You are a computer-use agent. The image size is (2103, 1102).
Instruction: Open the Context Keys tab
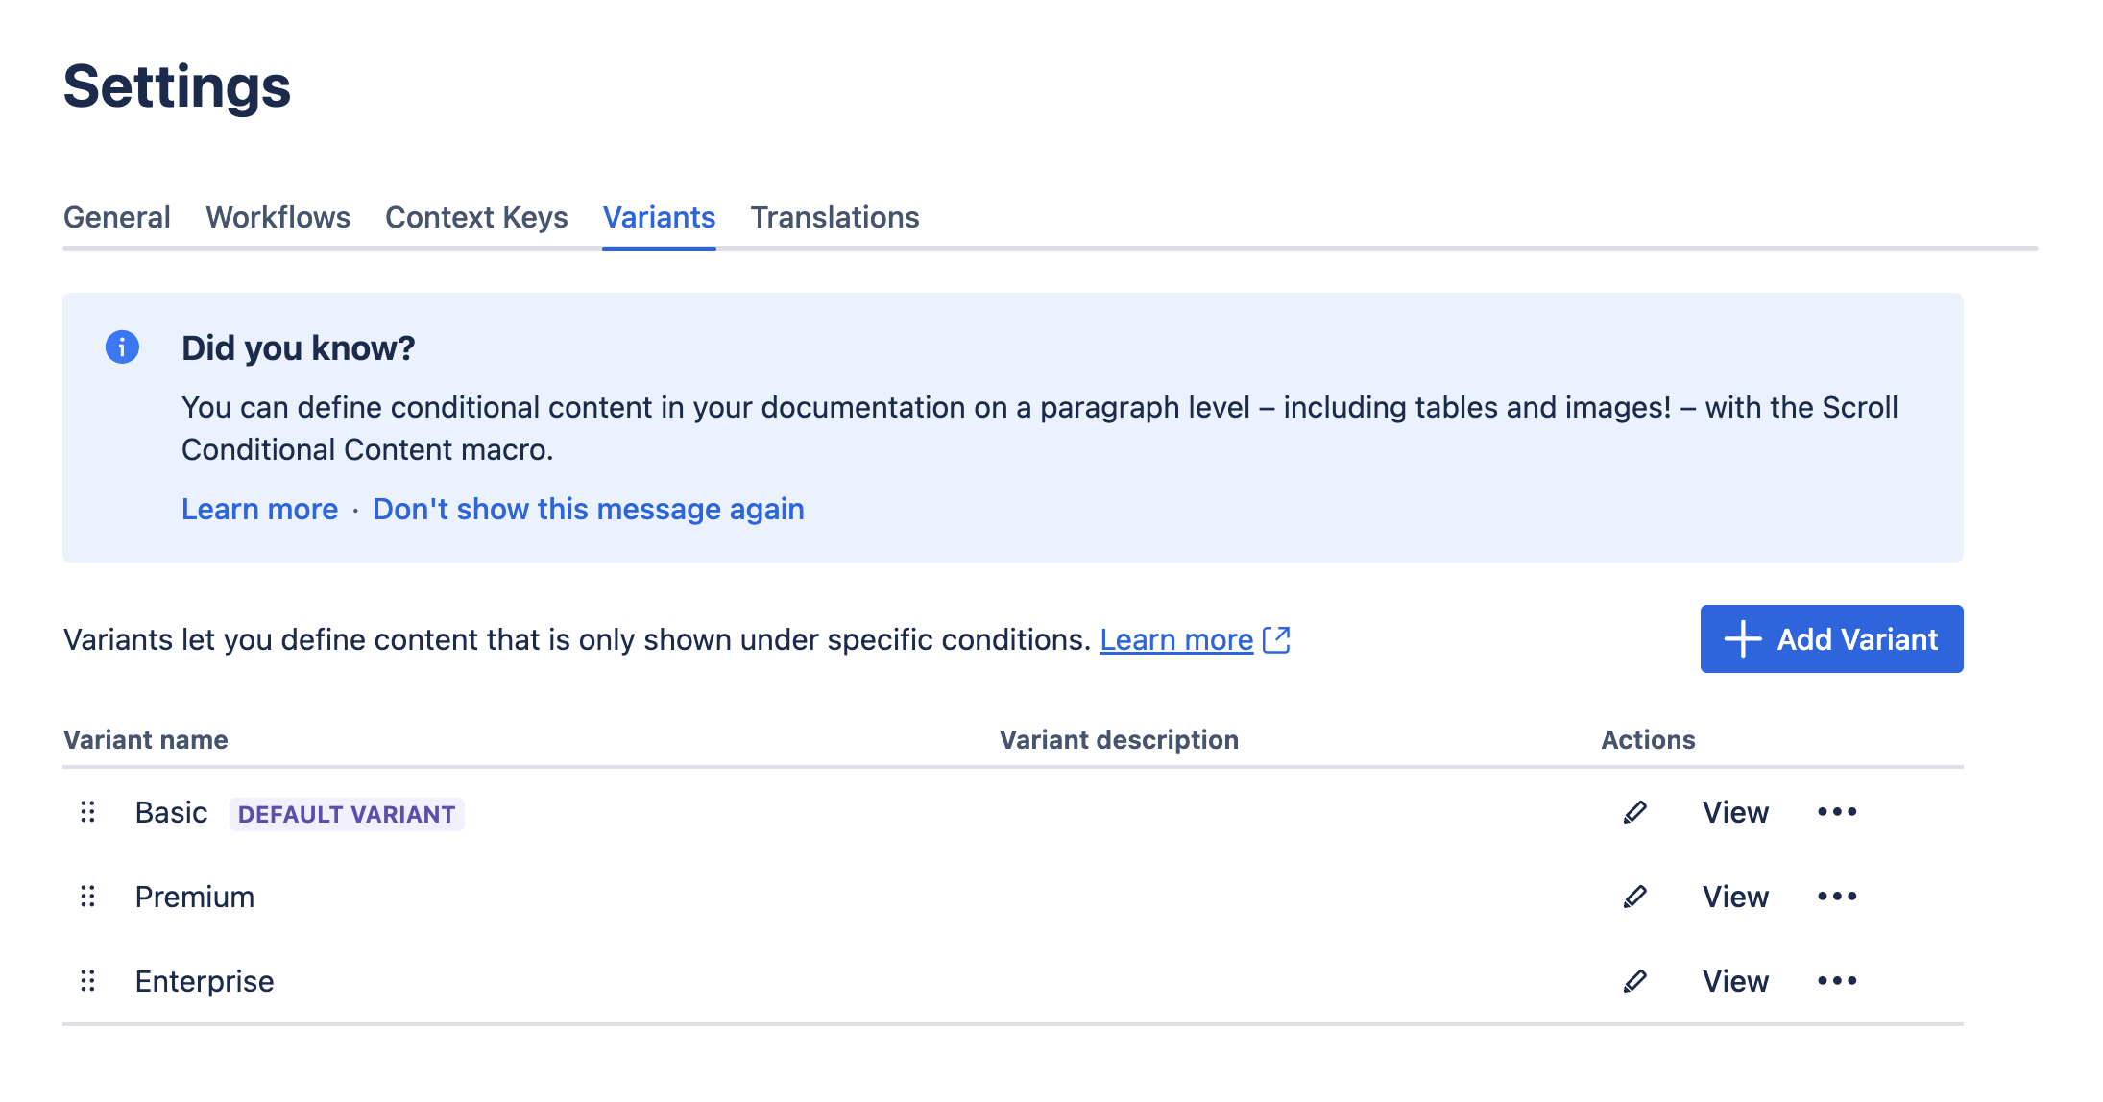point(476,217)
